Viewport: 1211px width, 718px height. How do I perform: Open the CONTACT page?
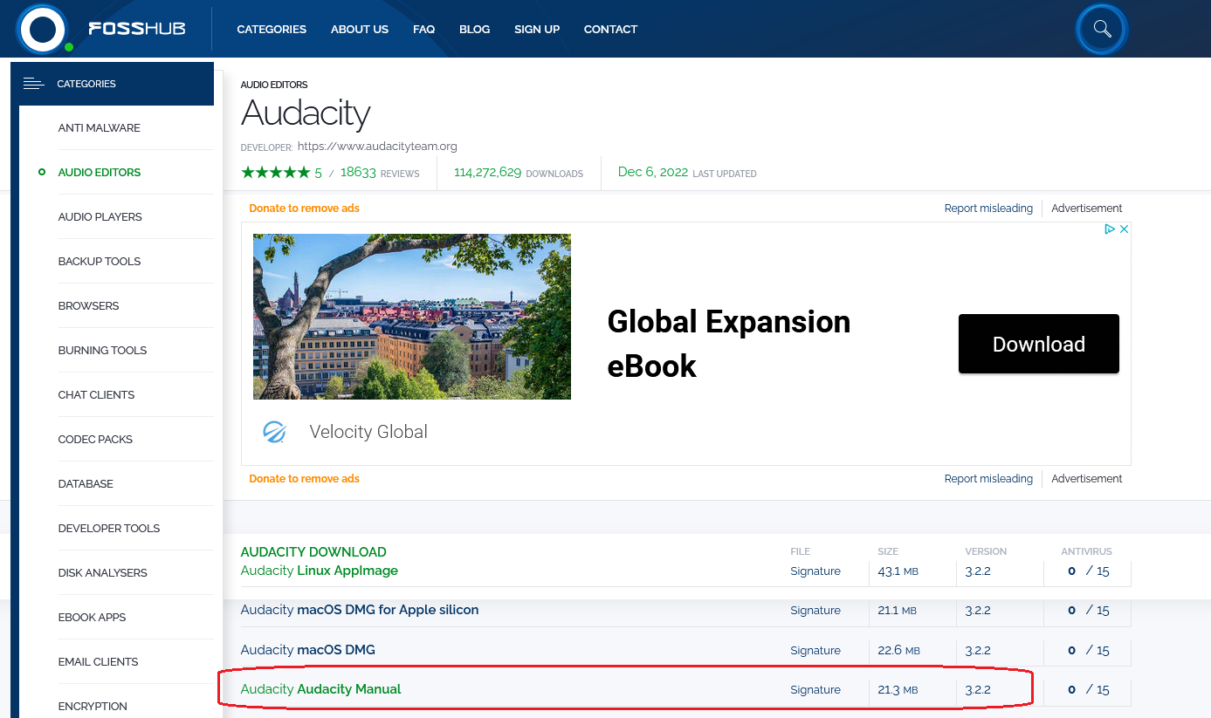(x=610, y=29)
